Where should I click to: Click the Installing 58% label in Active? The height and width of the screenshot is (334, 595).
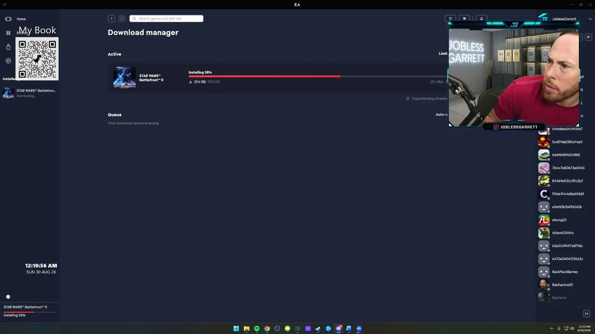click(200, 72)
